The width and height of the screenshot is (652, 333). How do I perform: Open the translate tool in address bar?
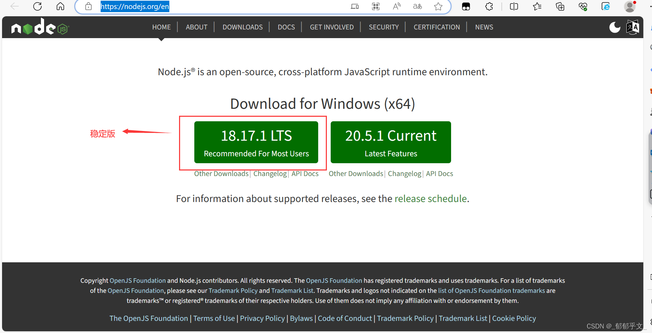point(417,6)
